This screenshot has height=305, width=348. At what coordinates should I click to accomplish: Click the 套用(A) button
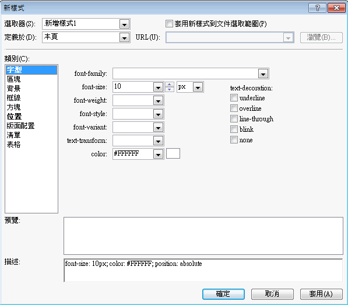[321, 294]
